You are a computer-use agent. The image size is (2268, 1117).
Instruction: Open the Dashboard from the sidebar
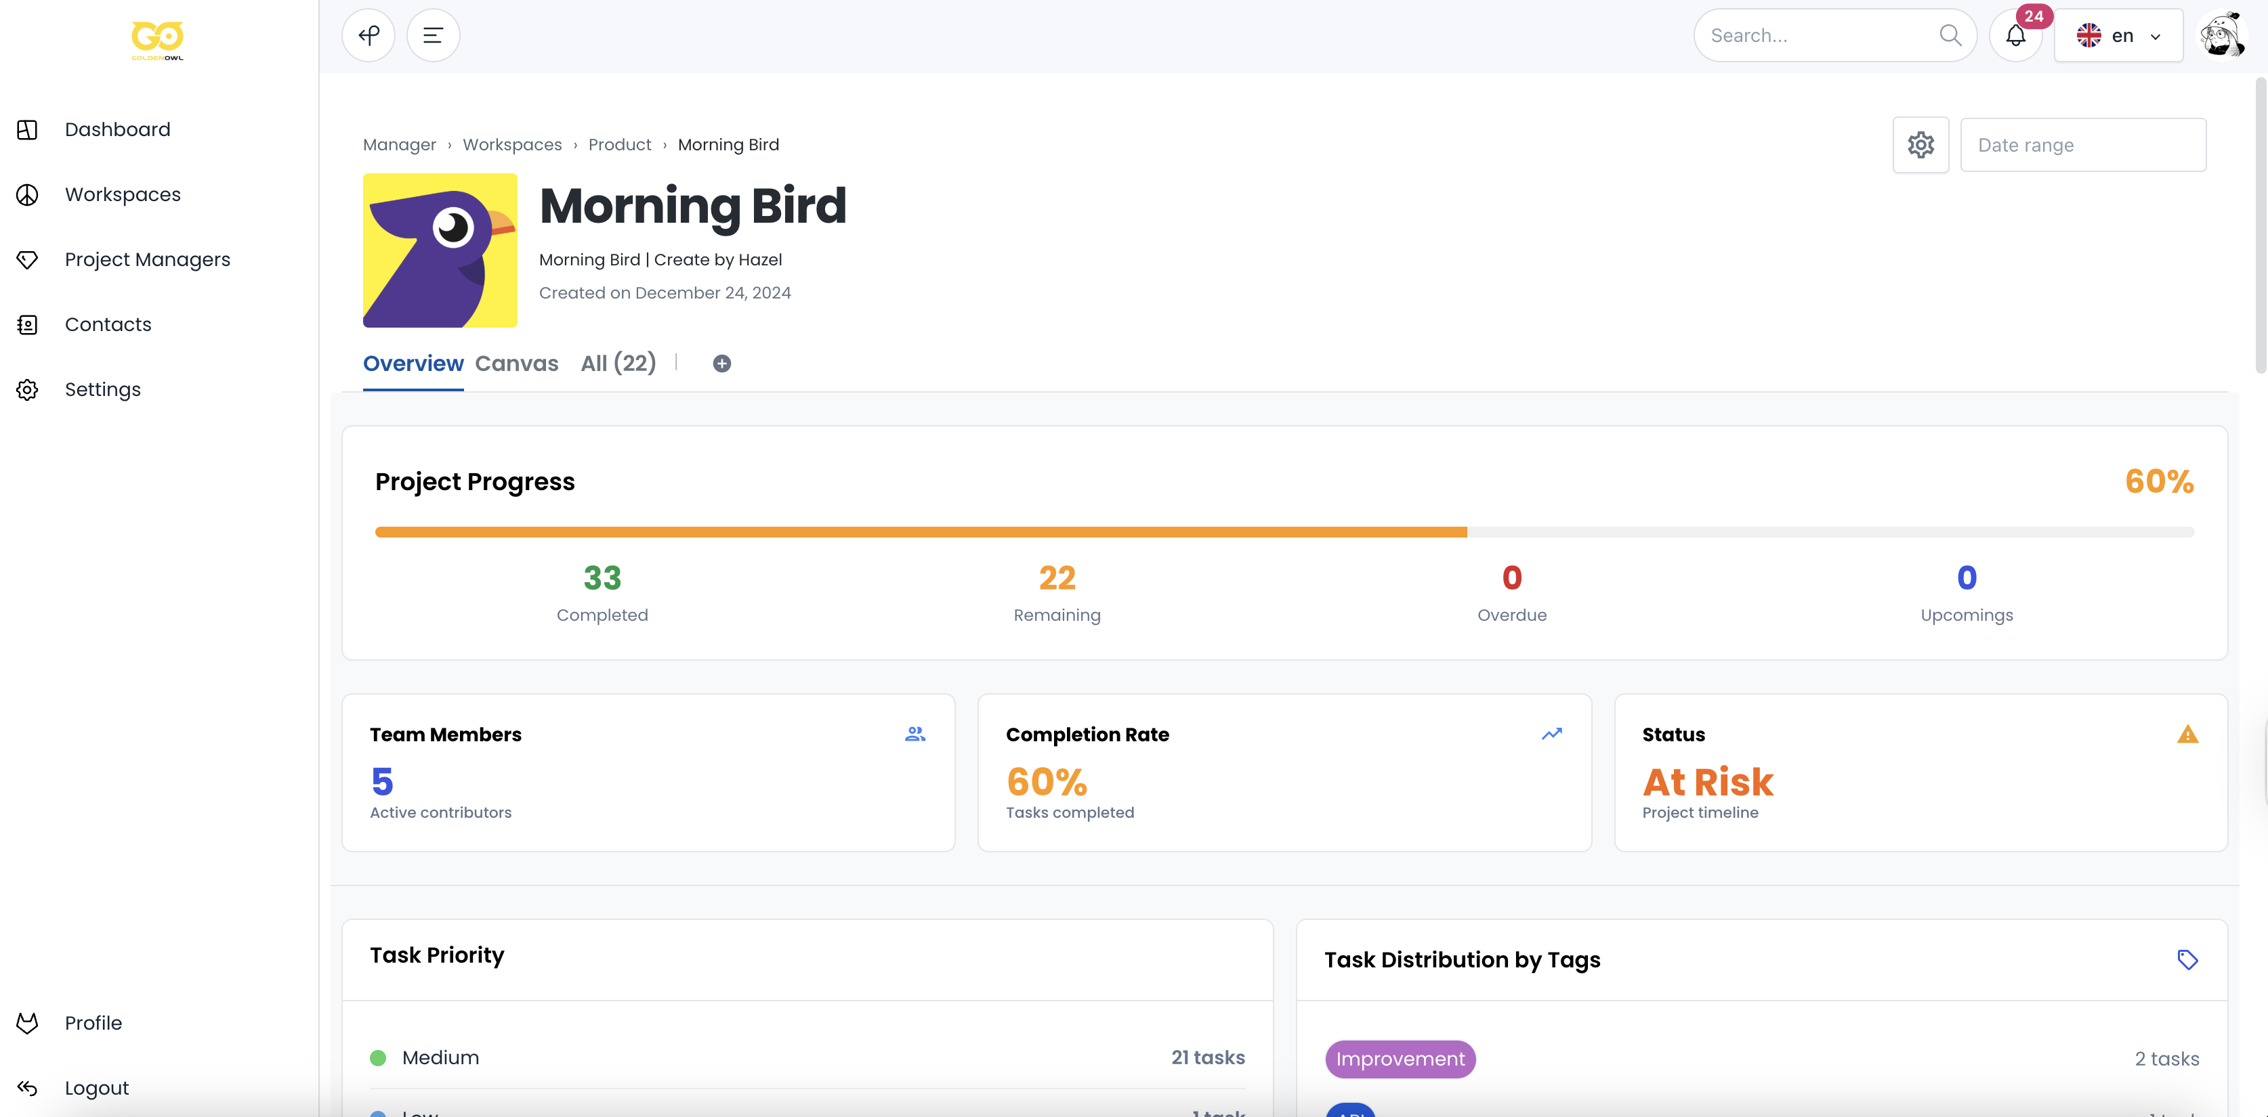117,129
